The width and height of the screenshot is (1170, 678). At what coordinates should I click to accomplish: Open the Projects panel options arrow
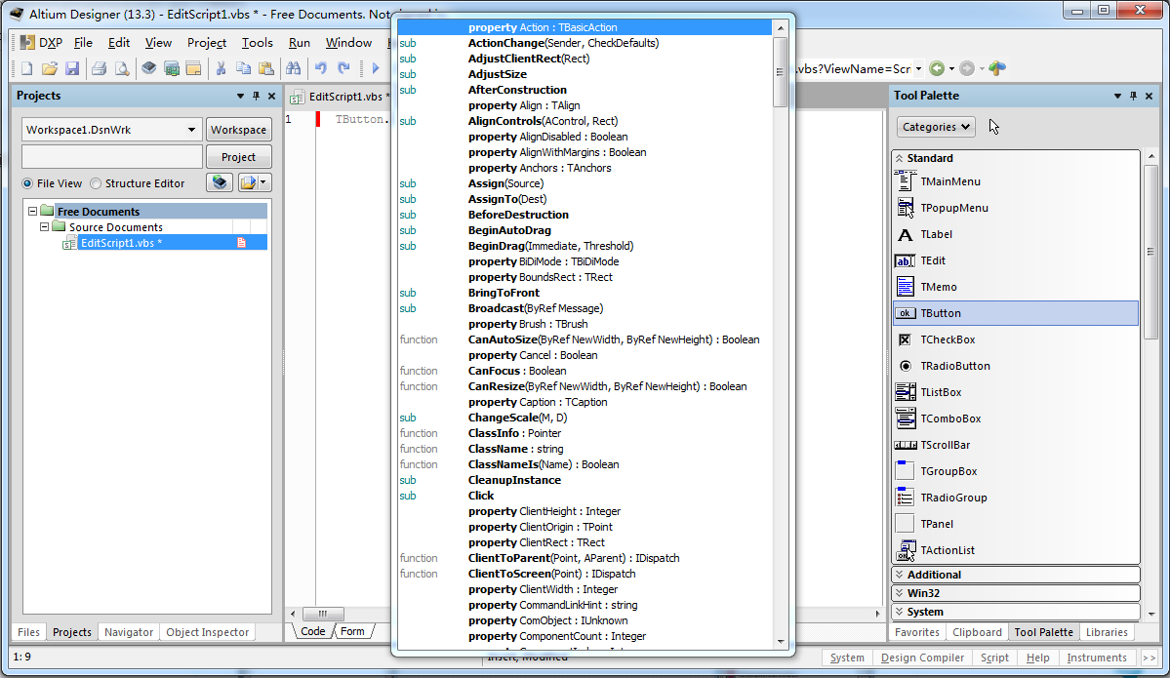[240, 96]
